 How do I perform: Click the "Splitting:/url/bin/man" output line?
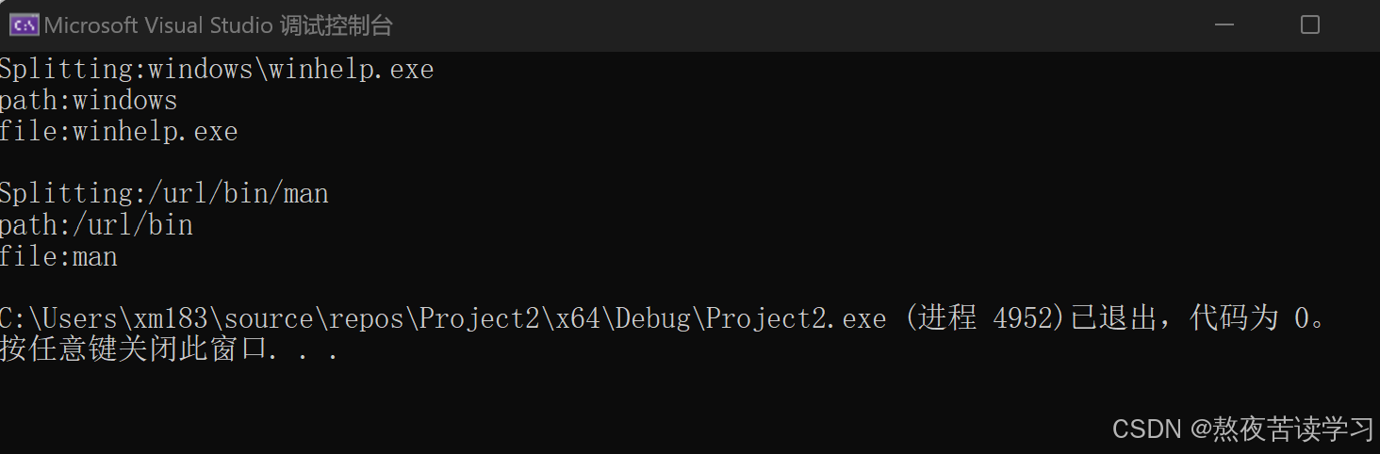tap(164, 194)
